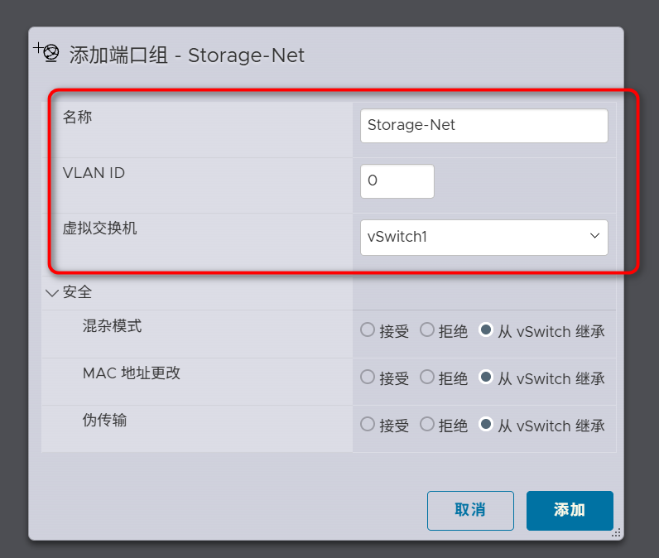This screenshot has height=558, width=659.
Task: Select 接受 for 混杂模式
Action: (x=368, y=330)
